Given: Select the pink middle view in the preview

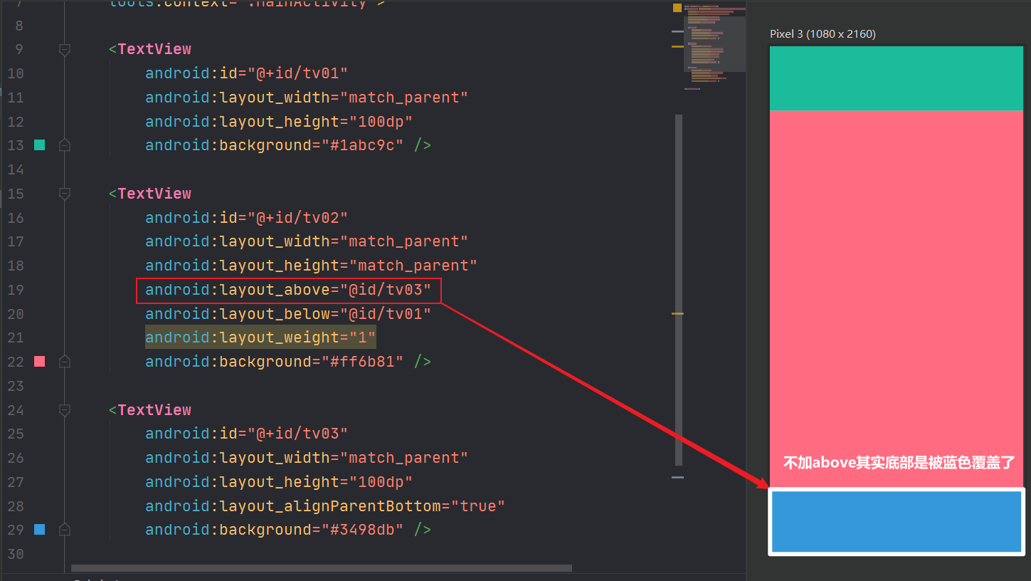Looking at the screenshot, I should [x=896, y=299].
